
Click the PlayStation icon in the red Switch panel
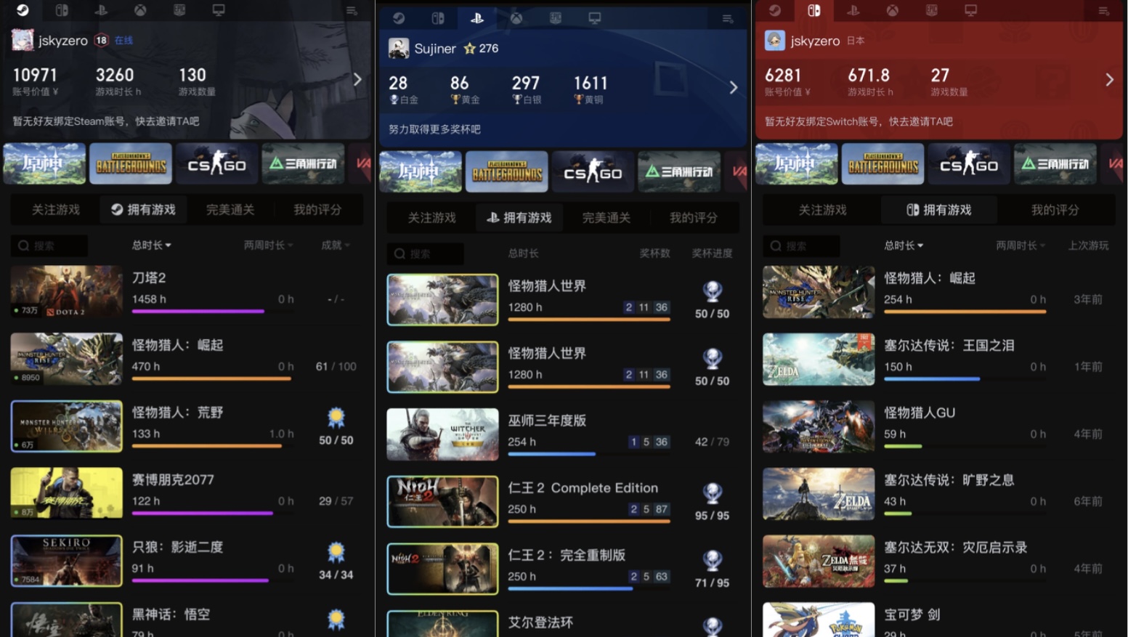853,10
